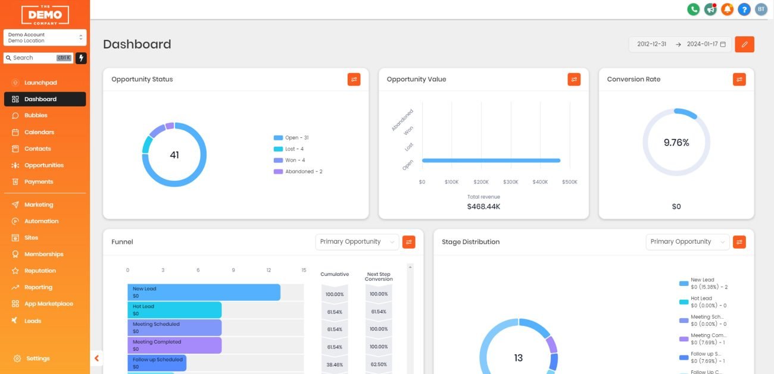Image resolution: width=774 pixels, height=374 pixels.
Task: Toggle Hot Lead stage legend entry
Action: [x=703, y=303]
